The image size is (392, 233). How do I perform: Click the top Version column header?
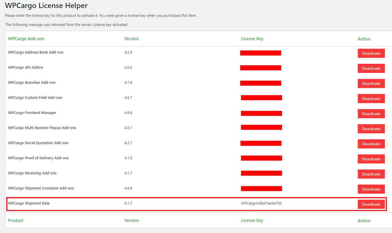pos(132,39)
